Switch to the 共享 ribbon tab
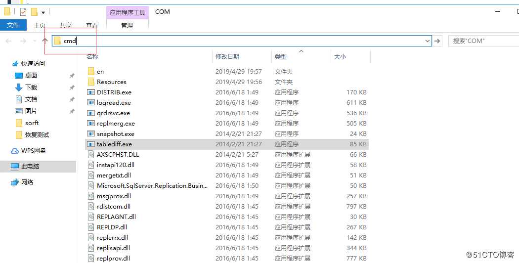This screenshot has height=263, width=519. click(66, 25)
